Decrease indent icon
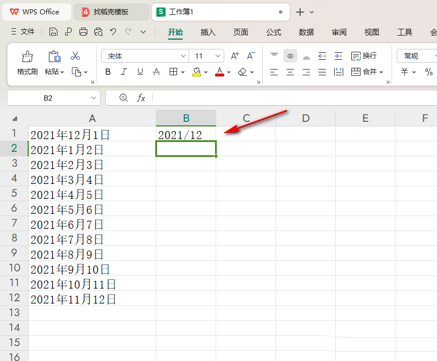This screenshot has height=361, width=437. pos(322,56)
